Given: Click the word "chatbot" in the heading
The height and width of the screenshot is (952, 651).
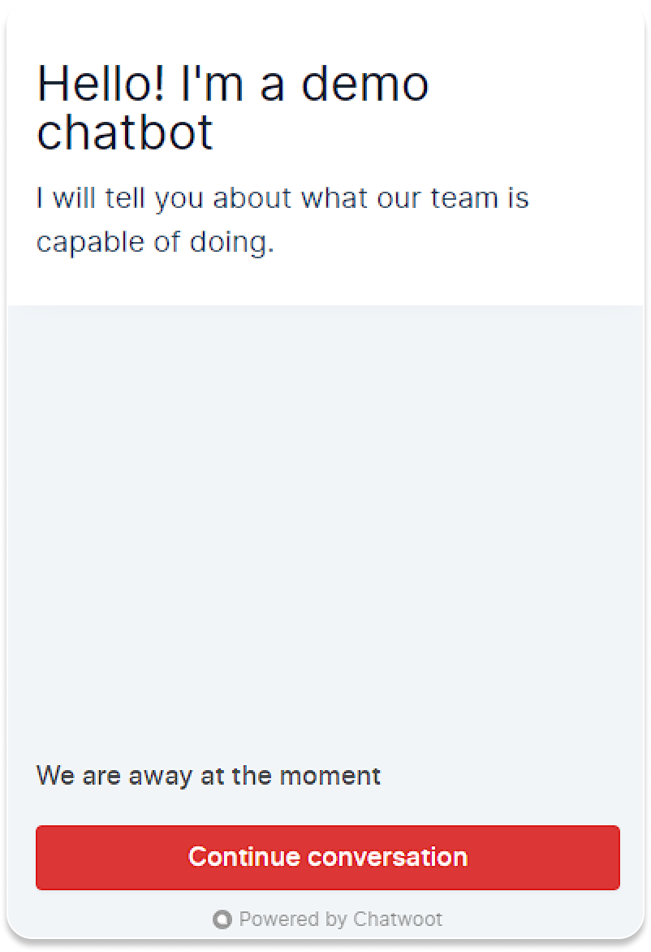Looking at the screenshot, I should [x=125, y=132].
